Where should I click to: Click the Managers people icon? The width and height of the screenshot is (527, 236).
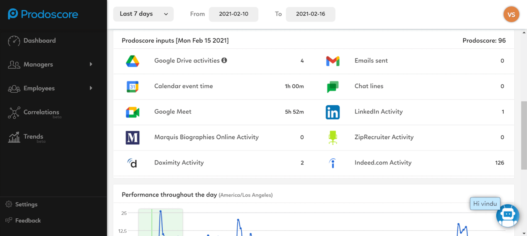pyautogui.click(x=14, y=64)
